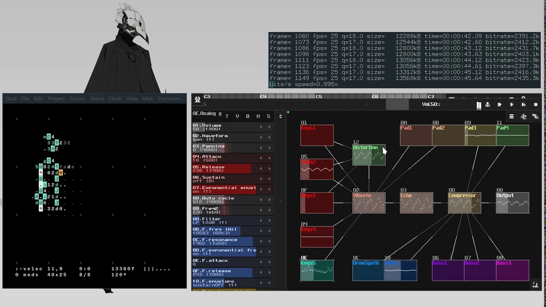This screenshot has width=546, height=307.
Task: Click Attack controller right arrow
Action: [269, 158]
